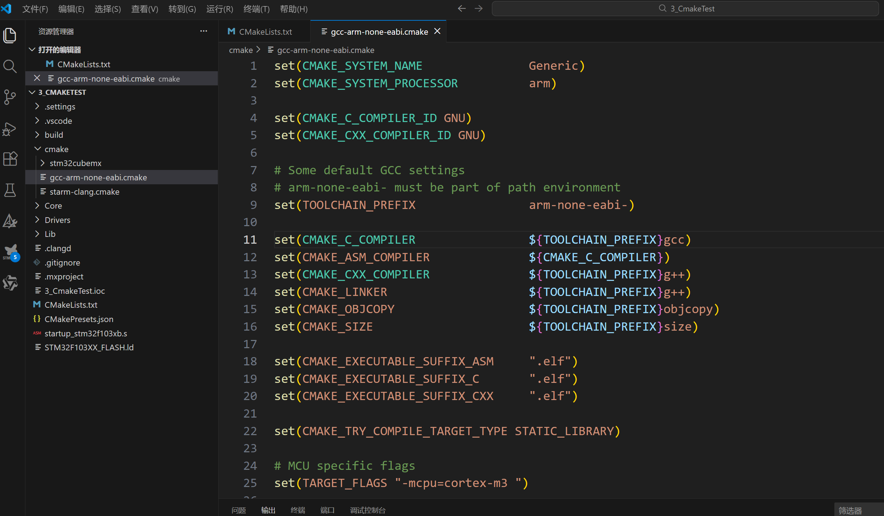Expand the stm32cubemx folder

(x=43, y=163)
